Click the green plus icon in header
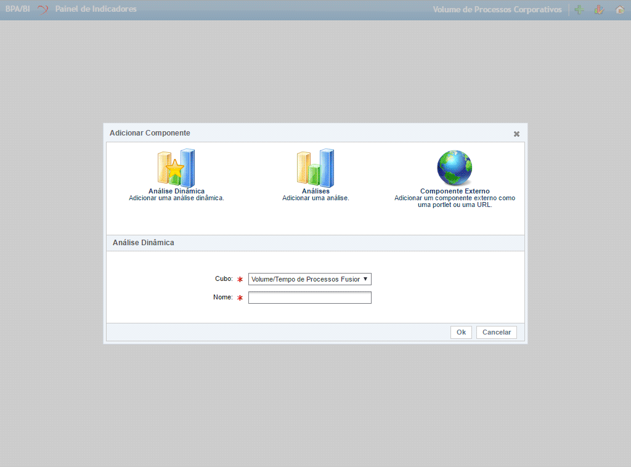This screenshot has height=467, width=631. [x=579, y=10]
